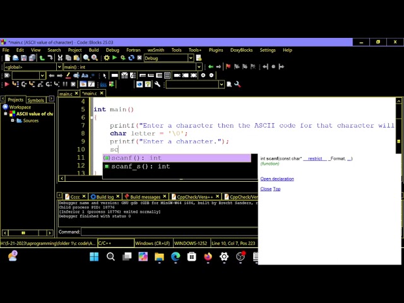
Task: Select scanf() suggestion in autocomplete list
Action: (x=177, y=158)
